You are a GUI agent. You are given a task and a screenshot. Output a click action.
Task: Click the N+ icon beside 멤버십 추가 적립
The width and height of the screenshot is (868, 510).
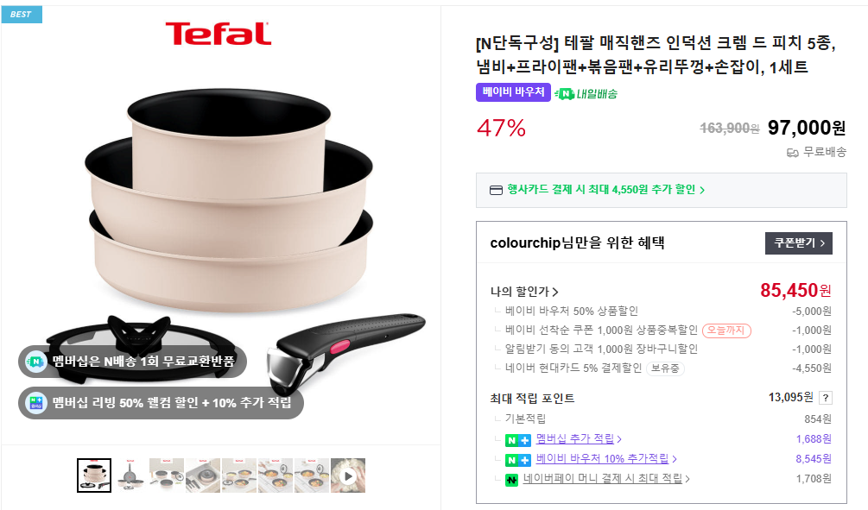tap(517, 440)
